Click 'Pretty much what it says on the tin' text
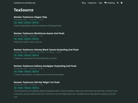The width and height of the screenshot is (138, 103). (28, 42)
